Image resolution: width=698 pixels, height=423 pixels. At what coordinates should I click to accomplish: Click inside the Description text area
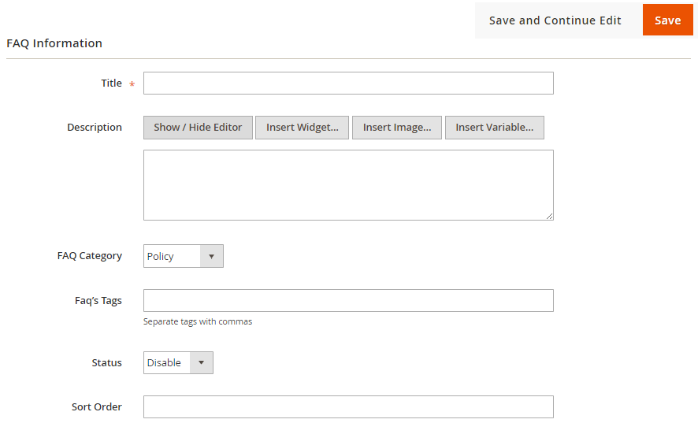pyautogui.click(x=348, y=185)
